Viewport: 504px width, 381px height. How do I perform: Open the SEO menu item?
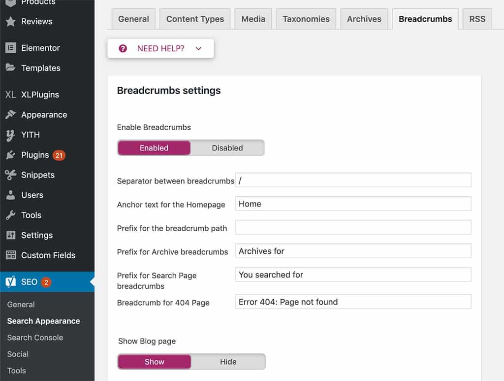click(x=47, y=282)
